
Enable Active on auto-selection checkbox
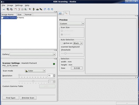[x=62, y=43]
